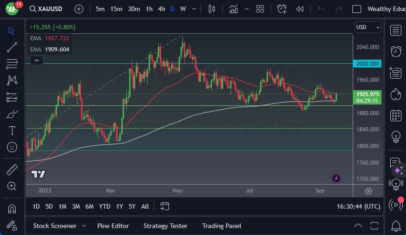Click the zoom in magnifier tool
The height and width of the screenshot is (235, 406).
coord(12,186)
